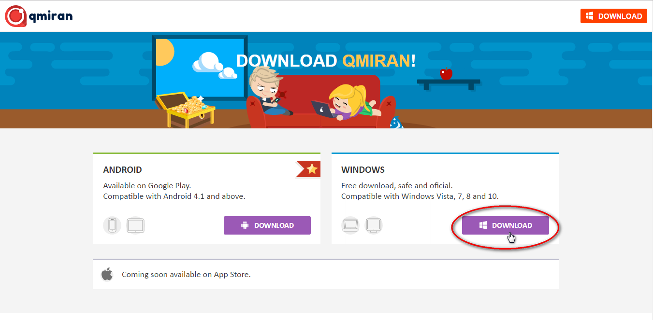
Task: Click the Windows DOWNLOAD button
Action: 505,225
